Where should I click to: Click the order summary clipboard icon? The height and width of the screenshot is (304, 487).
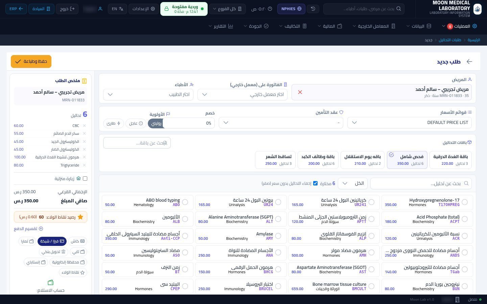click(84, 81)
